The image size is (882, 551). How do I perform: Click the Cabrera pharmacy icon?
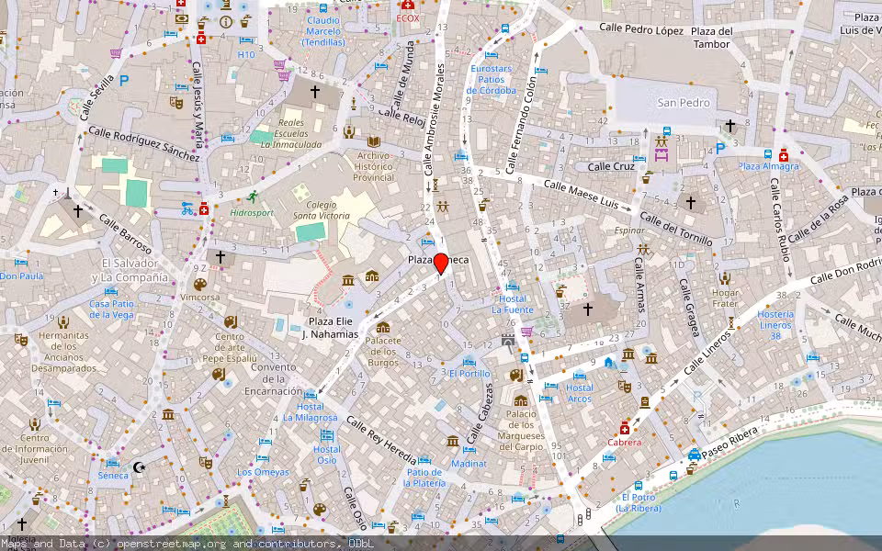[625, 428]
